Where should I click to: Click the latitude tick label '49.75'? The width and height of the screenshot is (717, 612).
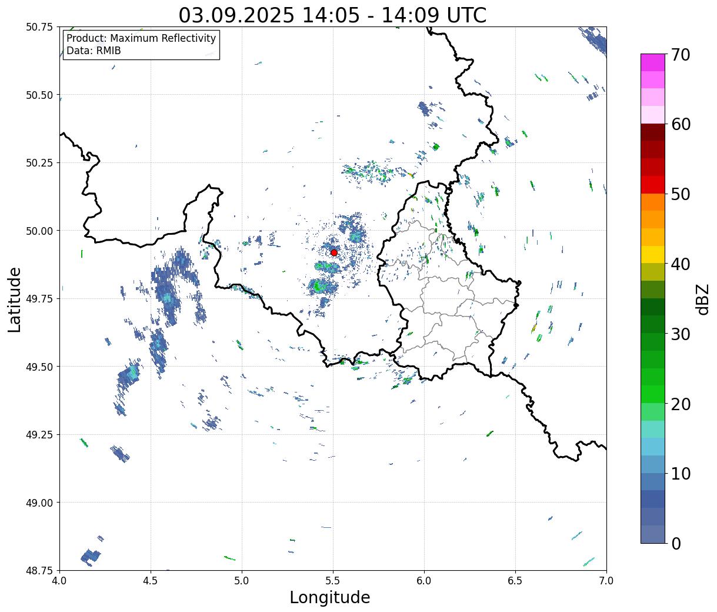(39, 299)
